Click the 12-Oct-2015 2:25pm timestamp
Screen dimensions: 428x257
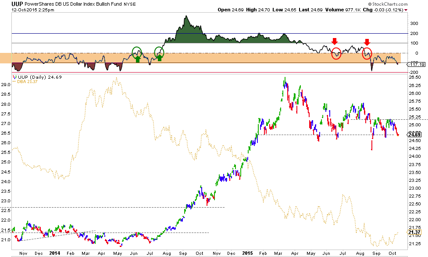tap(33, 10)
